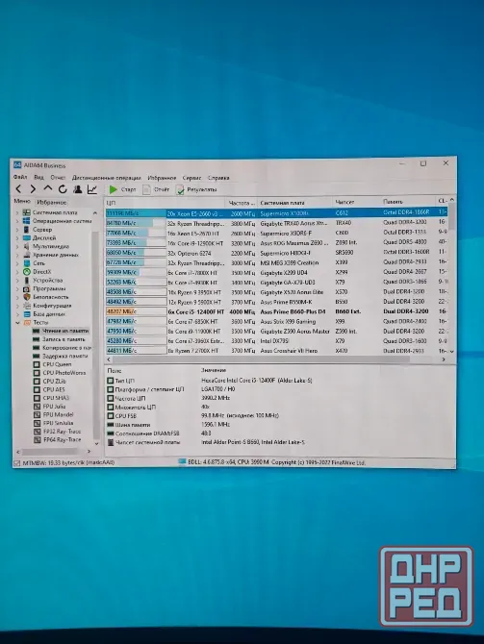
Task: Click the Отчёт toolbar button
Action: 156,189
